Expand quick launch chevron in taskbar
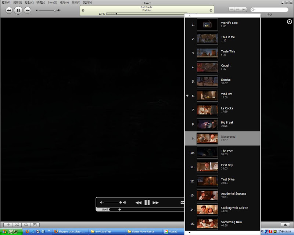Image resolution: width=294 pixels, height=235 pixels. click(x=49, y=231)
